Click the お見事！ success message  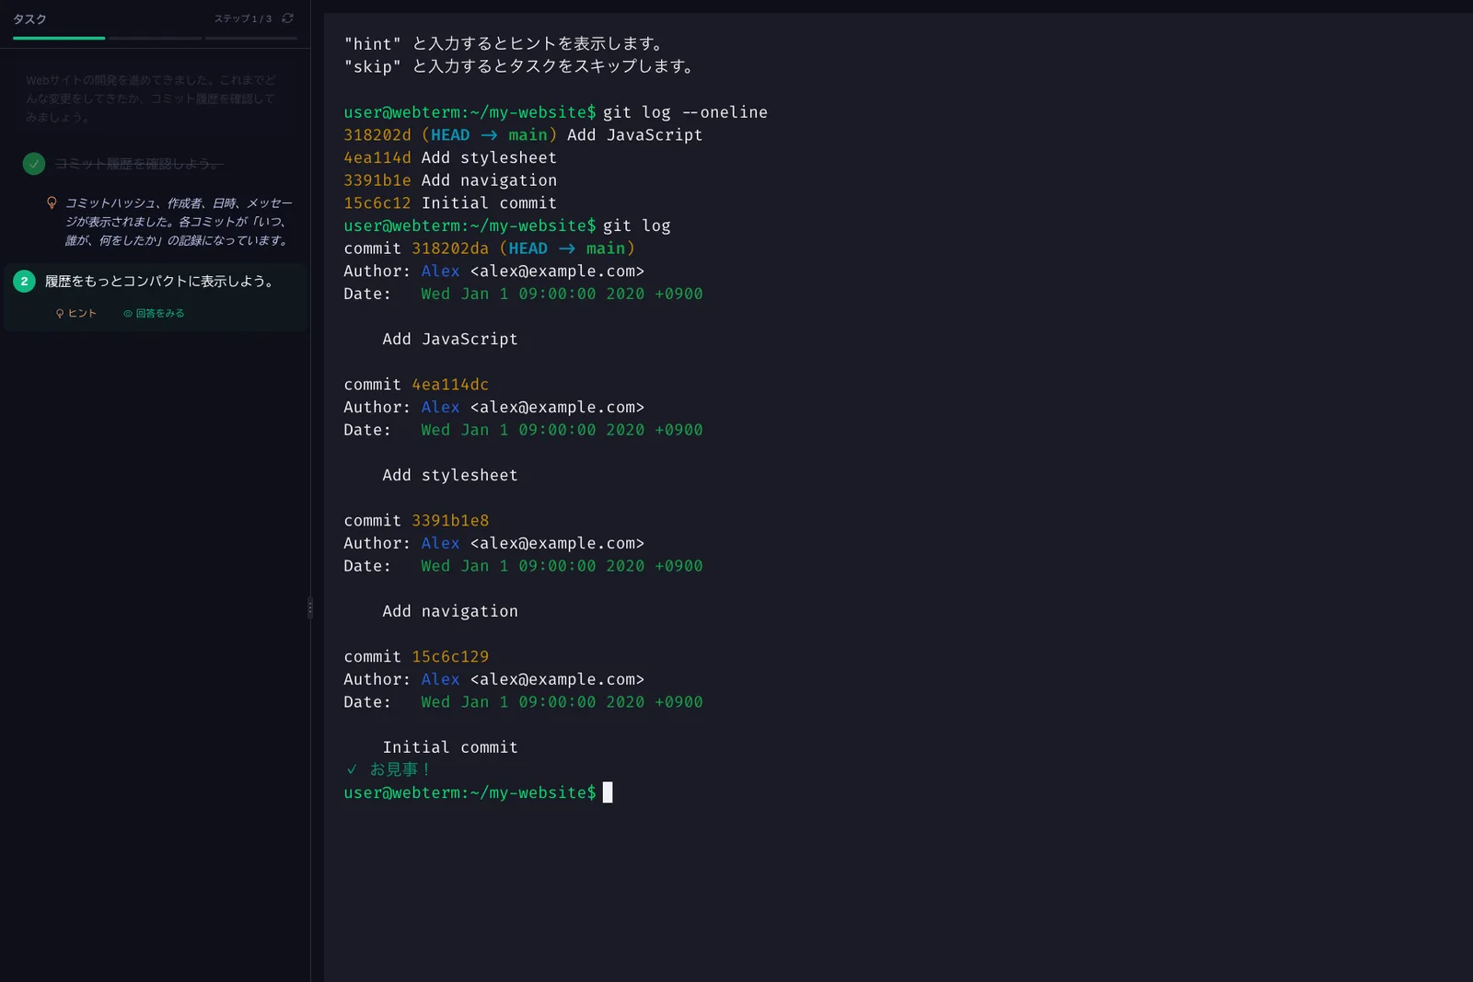click(x=389, y=769)
